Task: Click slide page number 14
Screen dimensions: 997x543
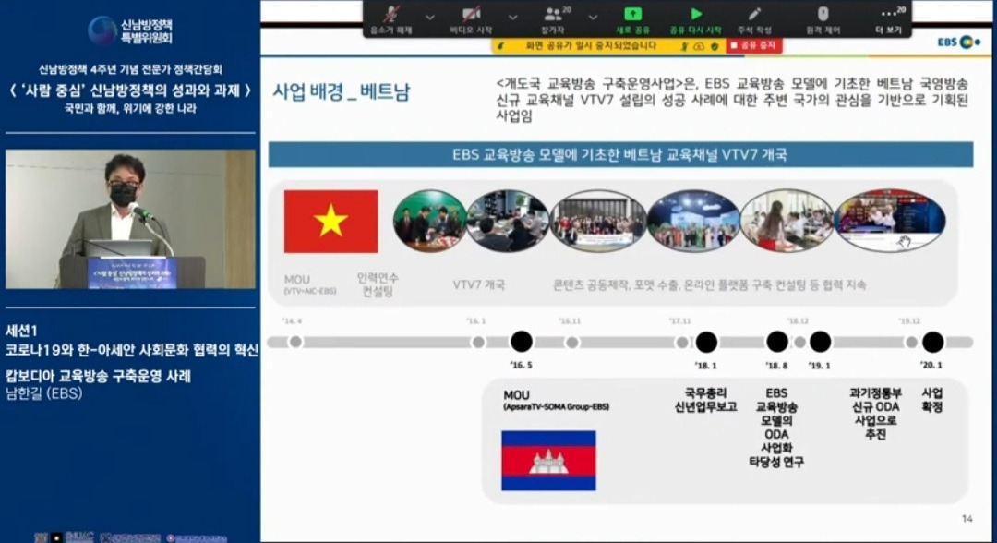Action: (x=967, y=519)
